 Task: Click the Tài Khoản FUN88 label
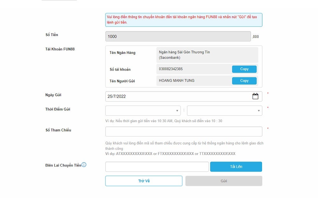60,49
